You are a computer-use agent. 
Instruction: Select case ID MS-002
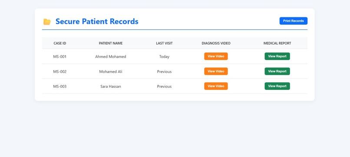pos(60,72)
